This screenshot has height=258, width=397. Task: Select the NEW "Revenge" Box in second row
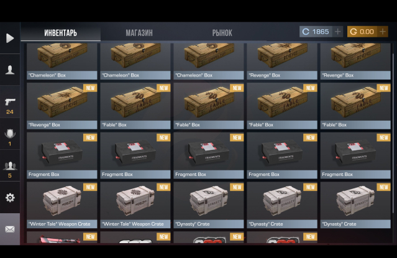62,106
